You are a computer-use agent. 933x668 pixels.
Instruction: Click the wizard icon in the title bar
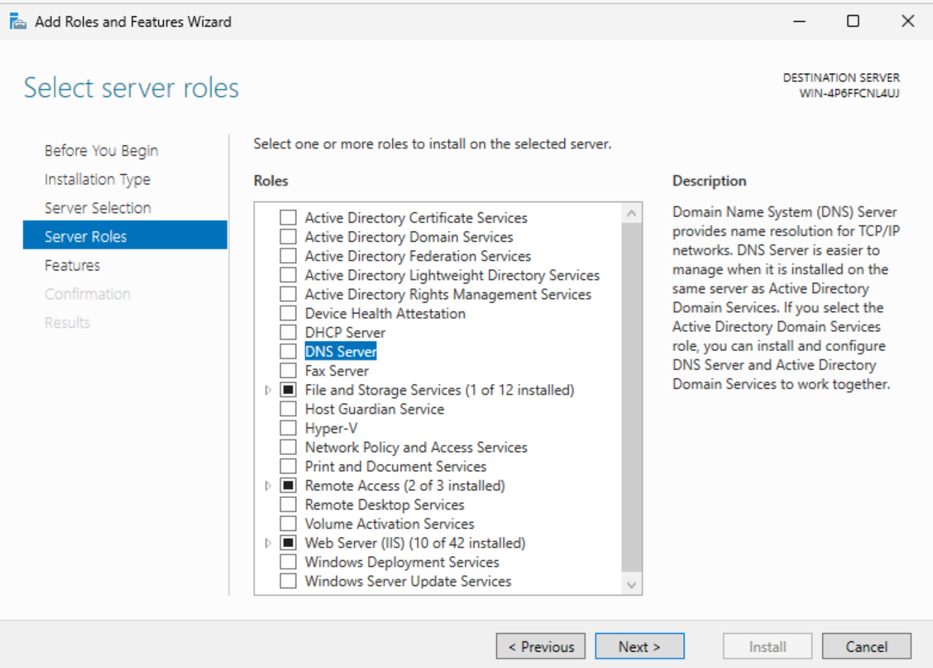(18, 21)
